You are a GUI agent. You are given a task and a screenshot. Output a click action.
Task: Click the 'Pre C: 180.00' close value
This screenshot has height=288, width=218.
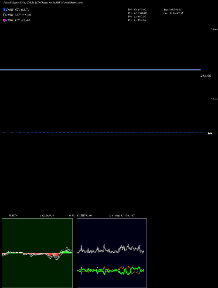[137, 20]
